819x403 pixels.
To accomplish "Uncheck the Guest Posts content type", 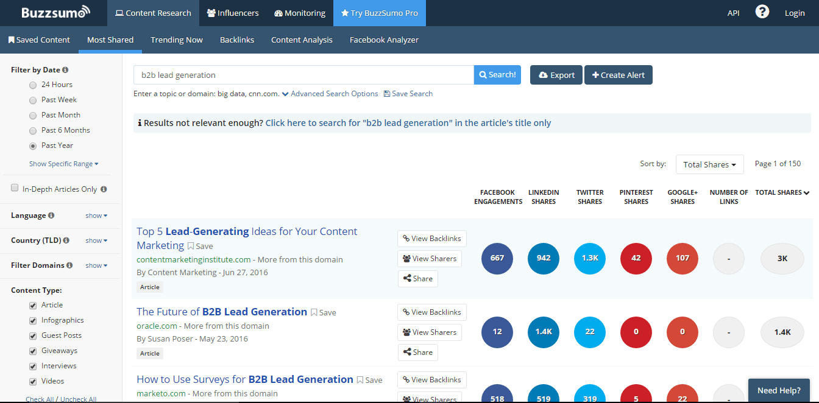I will point(33,335).
